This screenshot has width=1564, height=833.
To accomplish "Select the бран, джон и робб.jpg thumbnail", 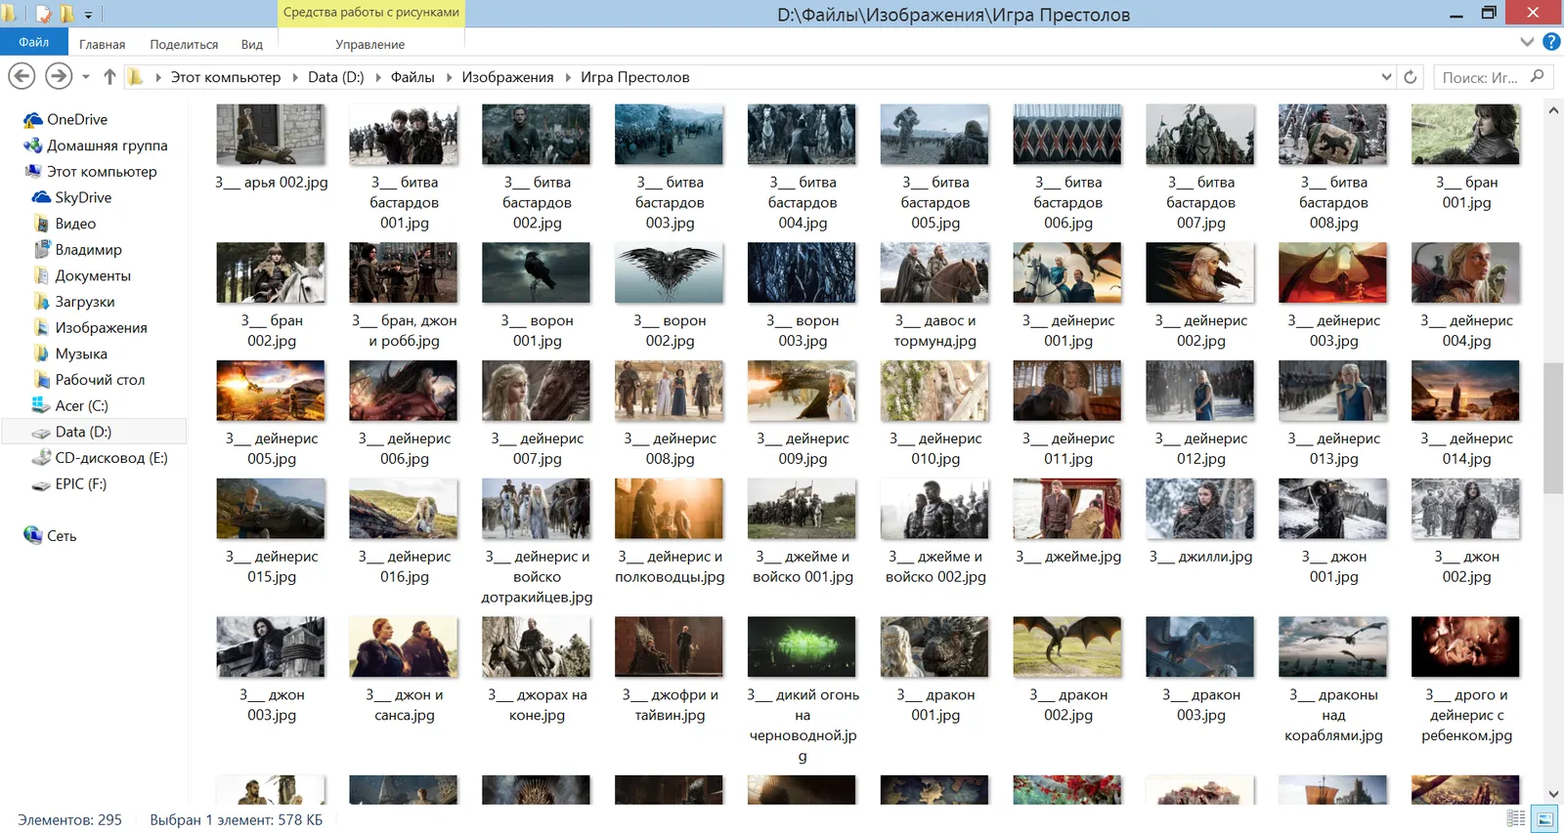I will click(404, 272).
